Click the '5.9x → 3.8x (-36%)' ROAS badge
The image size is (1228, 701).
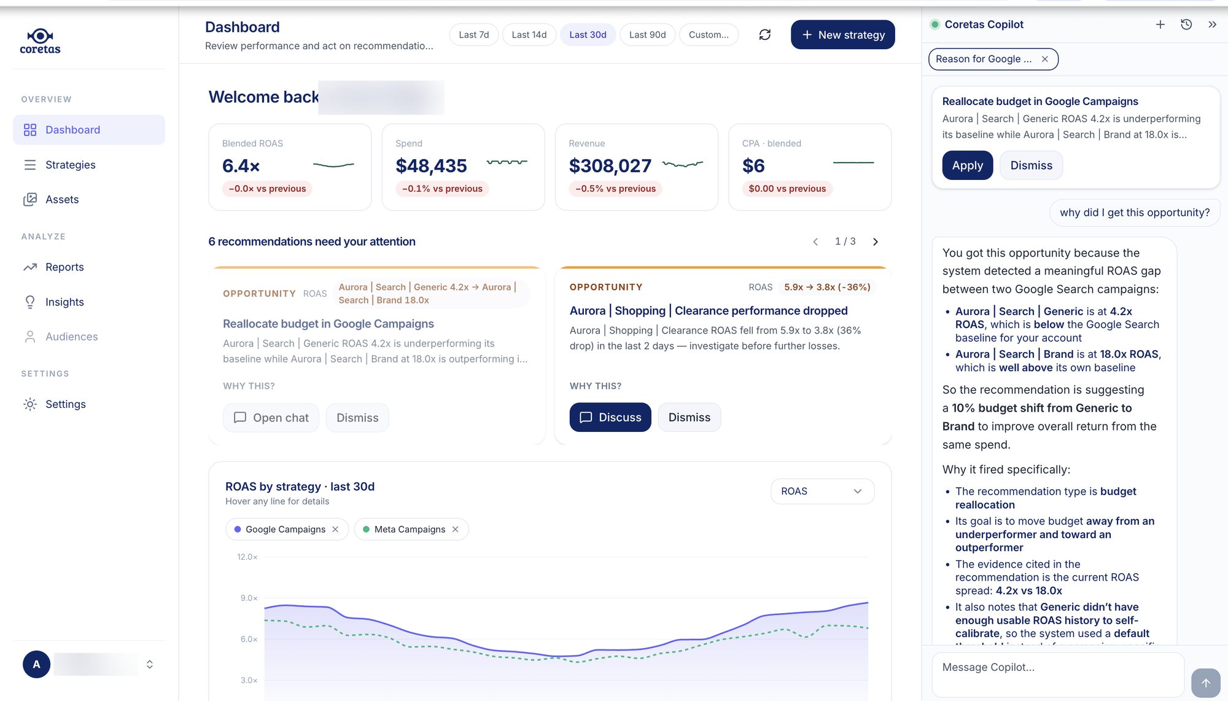[x=826, y=287]
